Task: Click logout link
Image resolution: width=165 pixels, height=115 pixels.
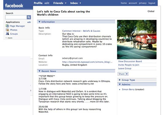Action: click(152, 3)
